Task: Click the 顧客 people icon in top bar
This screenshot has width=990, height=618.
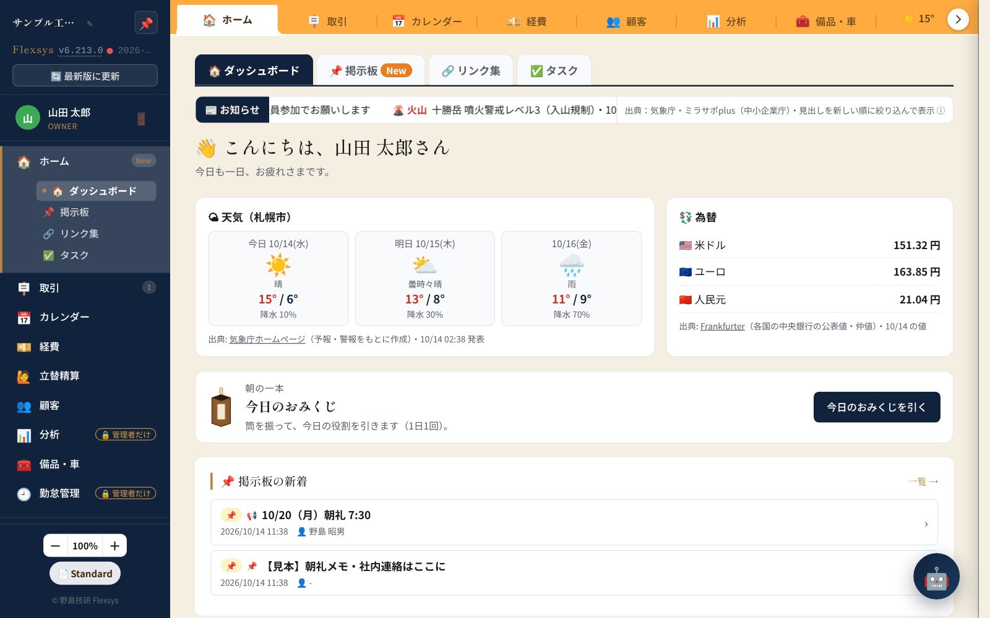Action: (613, 22)
